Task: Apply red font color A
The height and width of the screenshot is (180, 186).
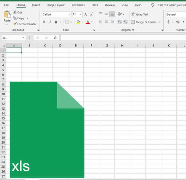Action: tap(88, 22)
